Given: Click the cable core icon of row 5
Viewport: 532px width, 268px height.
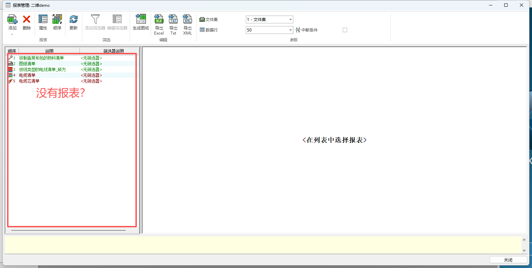Looking at the screenshot, I should coord(10,81).
